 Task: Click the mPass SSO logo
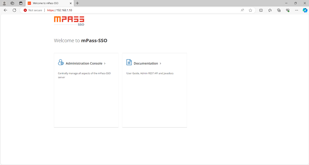[69, 21]
